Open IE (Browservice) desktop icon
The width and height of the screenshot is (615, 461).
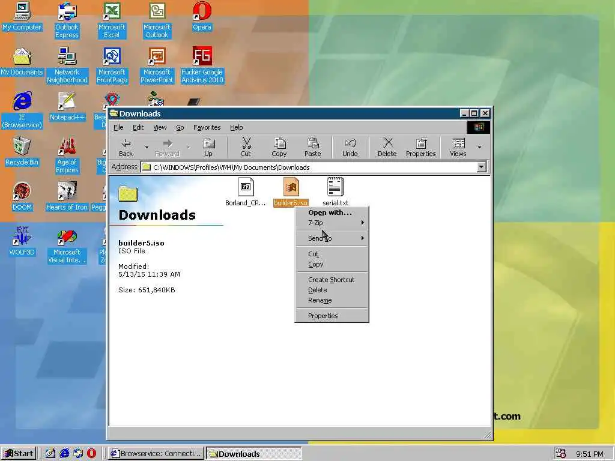click(x=22, y=110)
